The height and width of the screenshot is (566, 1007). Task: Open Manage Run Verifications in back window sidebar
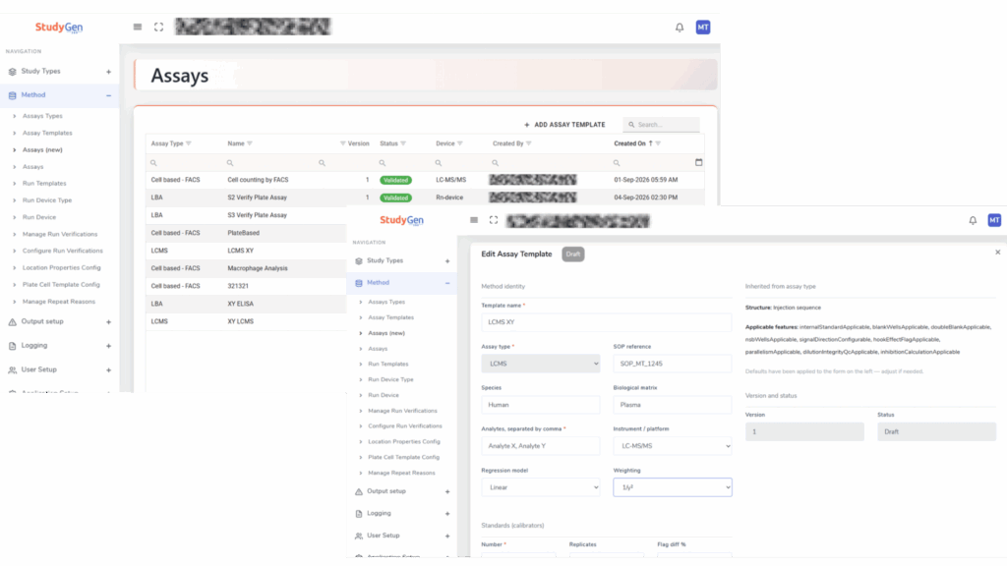(x=60, y=234)
